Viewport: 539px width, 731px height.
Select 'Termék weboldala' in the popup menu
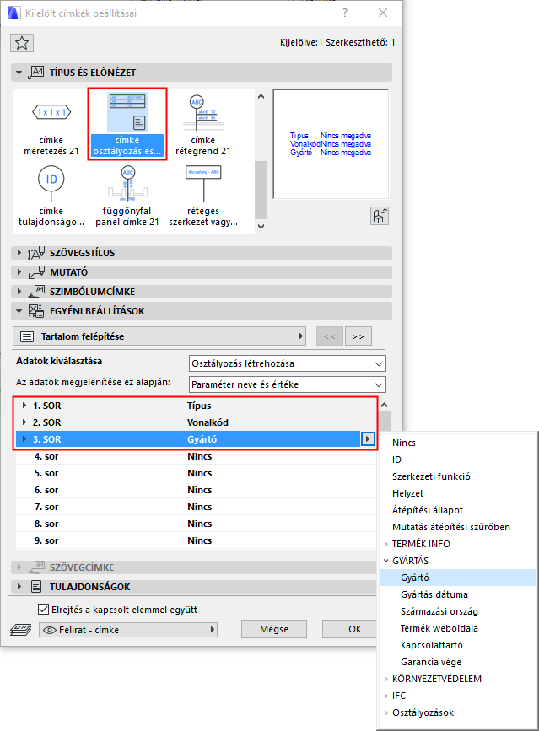point(457,628)
